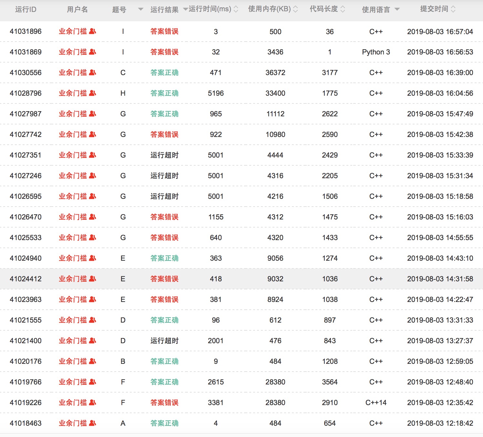The width and height of the screenshot is (483, 437).
Task: Open the 题号 filter dropdown arrow
Action: (x=140, y=9)
